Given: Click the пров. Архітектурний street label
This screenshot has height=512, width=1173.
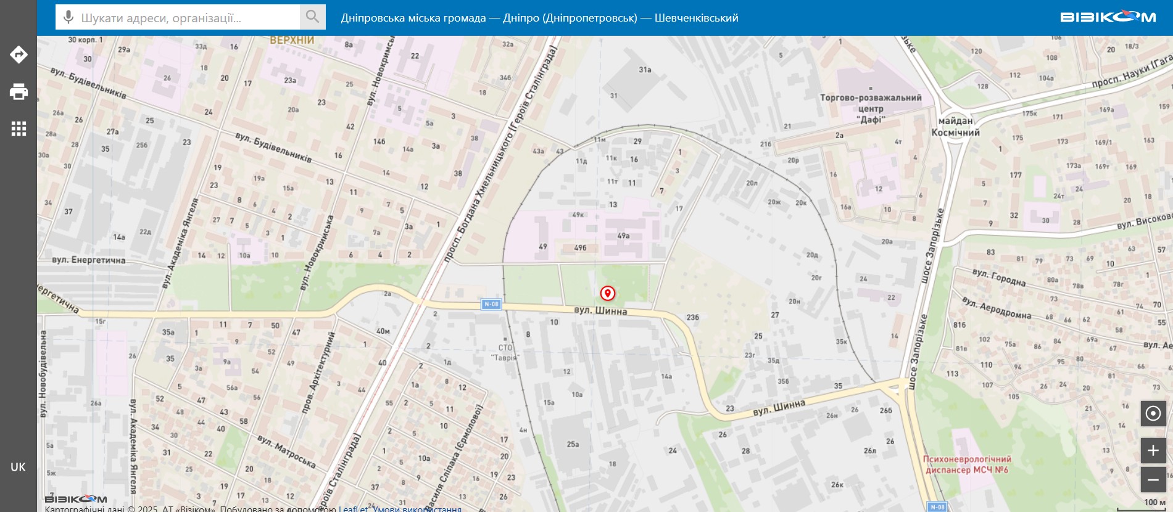Looking at the screenshot, I should click(x=319, y=372).
